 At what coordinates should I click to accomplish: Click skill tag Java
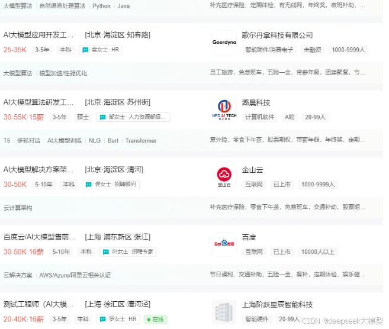click(x=124, y=6)
